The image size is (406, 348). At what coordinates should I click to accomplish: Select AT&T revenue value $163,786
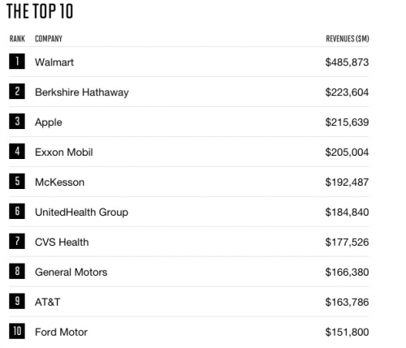click(x=347, y=302)
